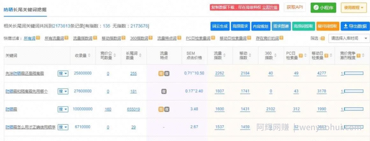The width and height of the screenshot is (370, 141).
Task: Open the 需求图谱 button
Action: pyautogui.click(x=281, y=26)
